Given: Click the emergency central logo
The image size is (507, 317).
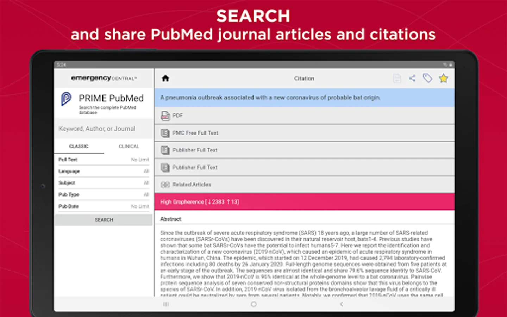Looking at the screenshot, I should point(104,78).
